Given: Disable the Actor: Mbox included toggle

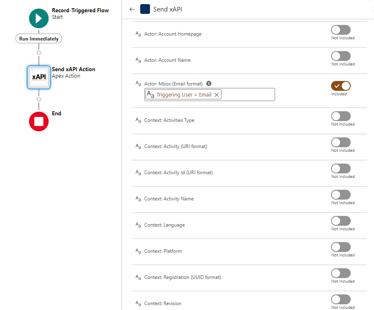Looking at the screenshot, I should (x=340, y=86).
